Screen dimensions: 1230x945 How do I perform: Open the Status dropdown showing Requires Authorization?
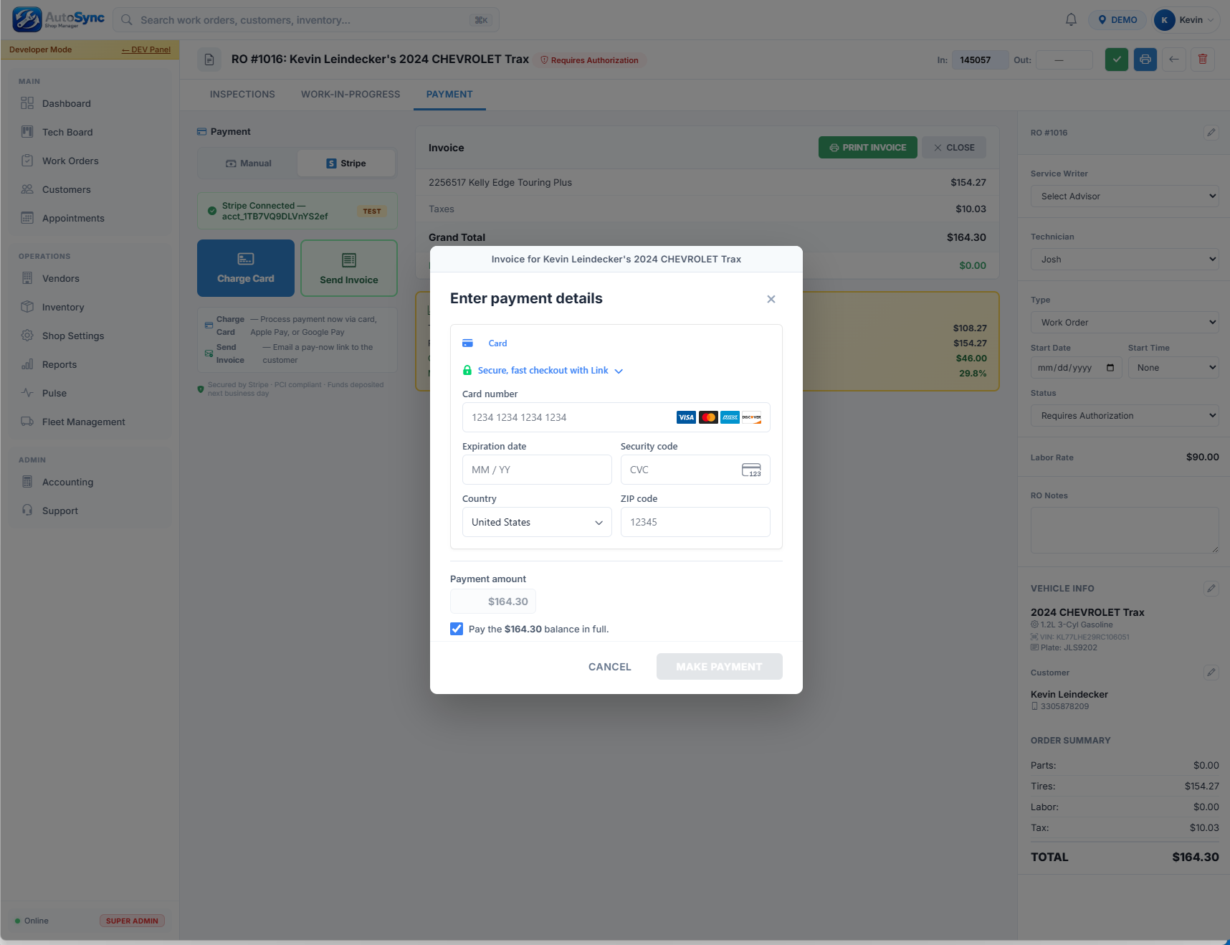point(1124,415)
